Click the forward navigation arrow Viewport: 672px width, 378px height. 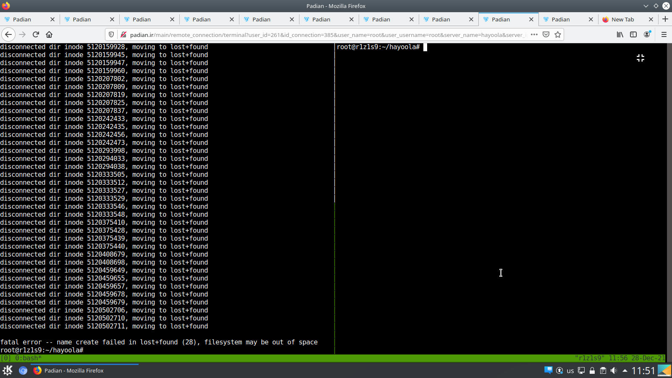pyautogui.click(x=23, y=34)
